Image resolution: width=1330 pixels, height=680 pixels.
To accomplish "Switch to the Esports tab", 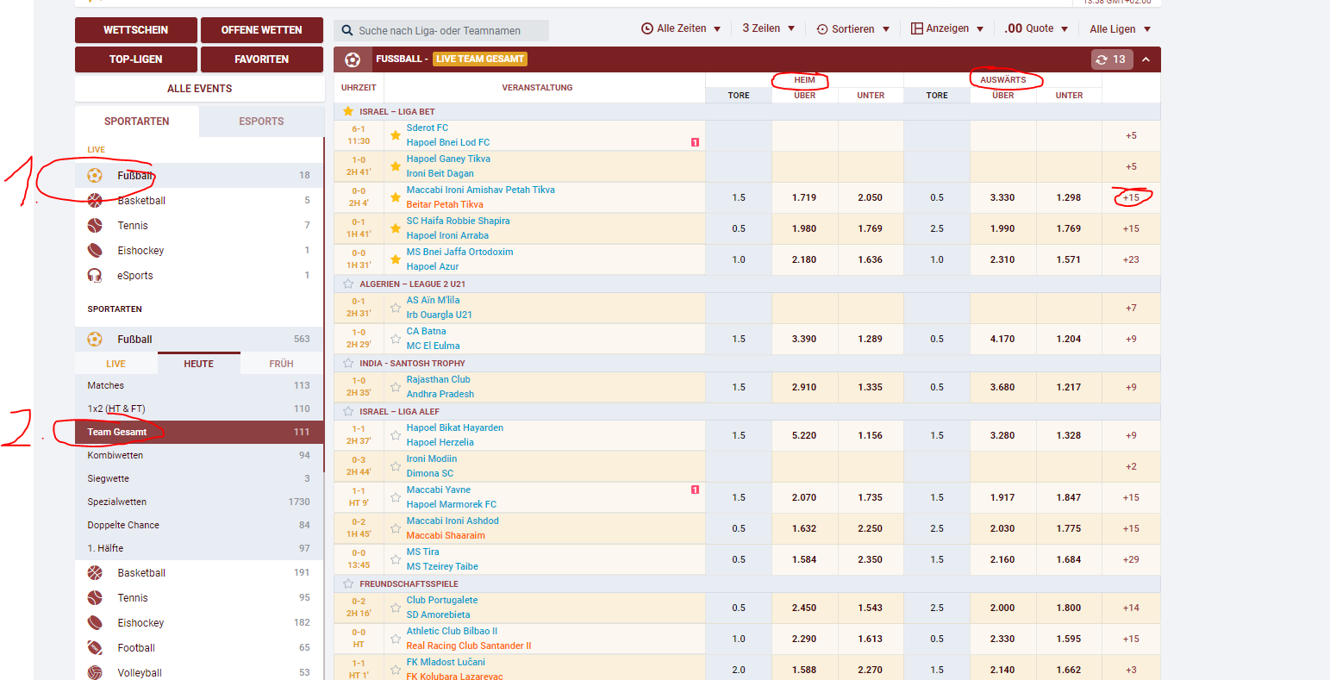I will coord(261,122).
